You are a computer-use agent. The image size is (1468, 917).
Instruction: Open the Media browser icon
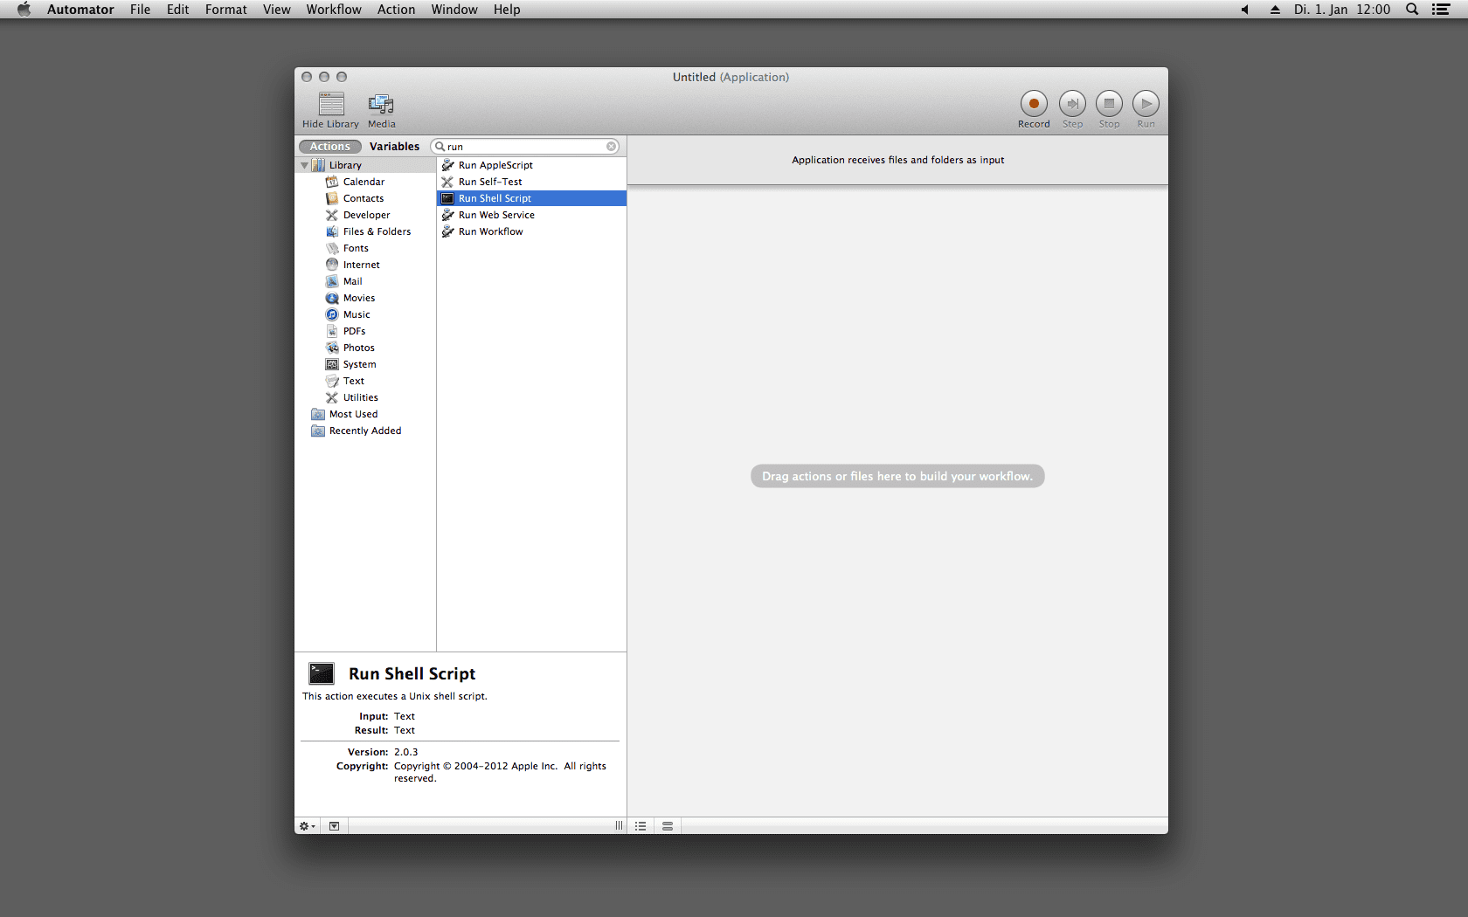381,104
